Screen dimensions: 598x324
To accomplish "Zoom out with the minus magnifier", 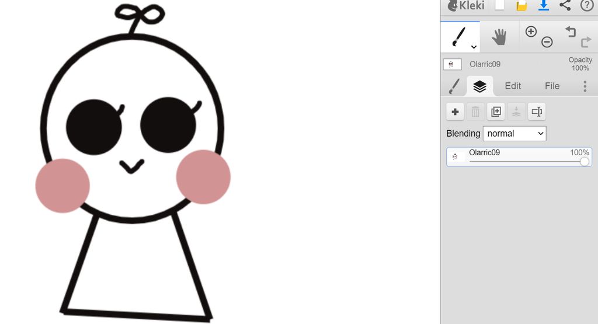I will (x=547, y=41).
